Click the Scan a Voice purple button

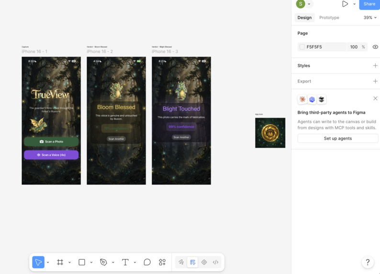click(51, 155)
